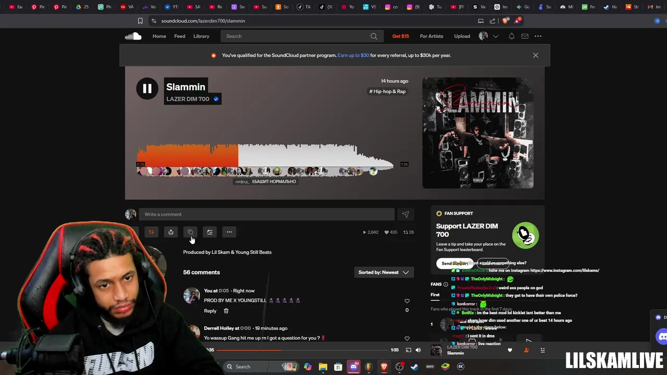The width and height of the screenshot is (667, 375).
Task: Open the Sorted by: Newest dropdown
Action: click(x=384, y=272)
